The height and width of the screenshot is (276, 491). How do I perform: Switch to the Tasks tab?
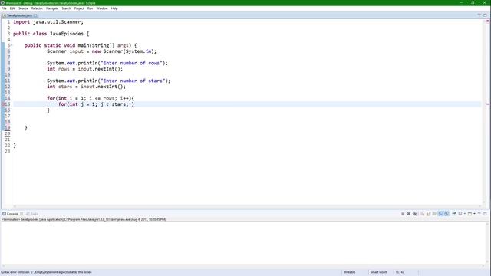pos(32,214)
